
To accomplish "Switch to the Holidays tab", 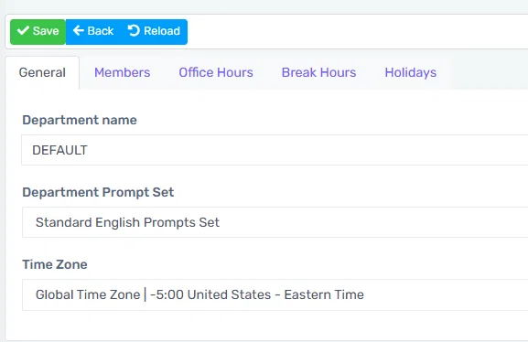I will [411, 73].
